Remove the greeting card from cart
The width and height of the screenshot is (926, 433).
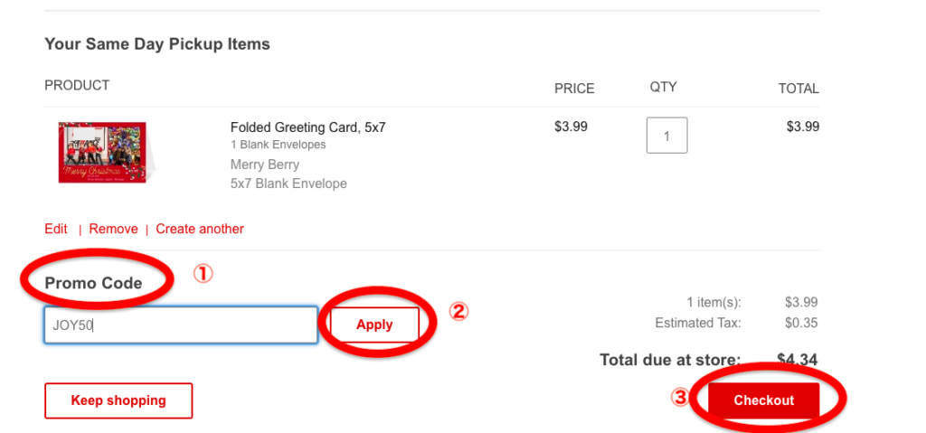point(113,229)
